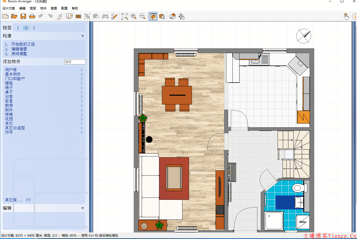357x239 pixels.
Task: Click 其它库... (7) link
Action: 18,200
